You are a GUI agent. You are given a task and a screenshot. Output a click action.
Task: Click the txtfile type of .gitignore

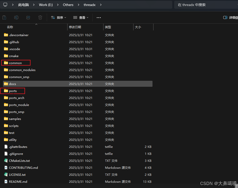tap(109, 154)
